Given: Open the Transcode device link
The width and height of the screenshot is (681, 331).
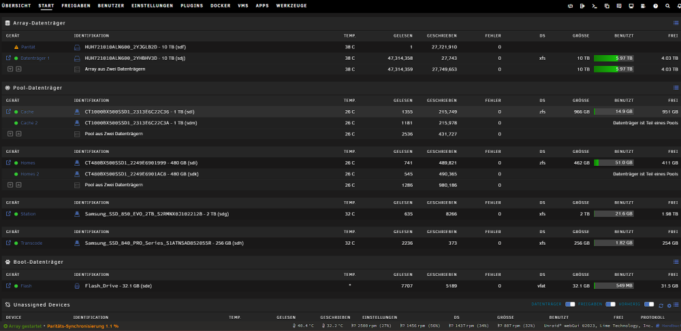Looking at the screenshot, I should tap(32, 243).
